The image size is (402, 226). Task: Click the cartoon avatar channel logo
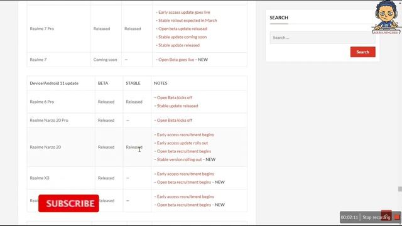(x=386, y=17)
